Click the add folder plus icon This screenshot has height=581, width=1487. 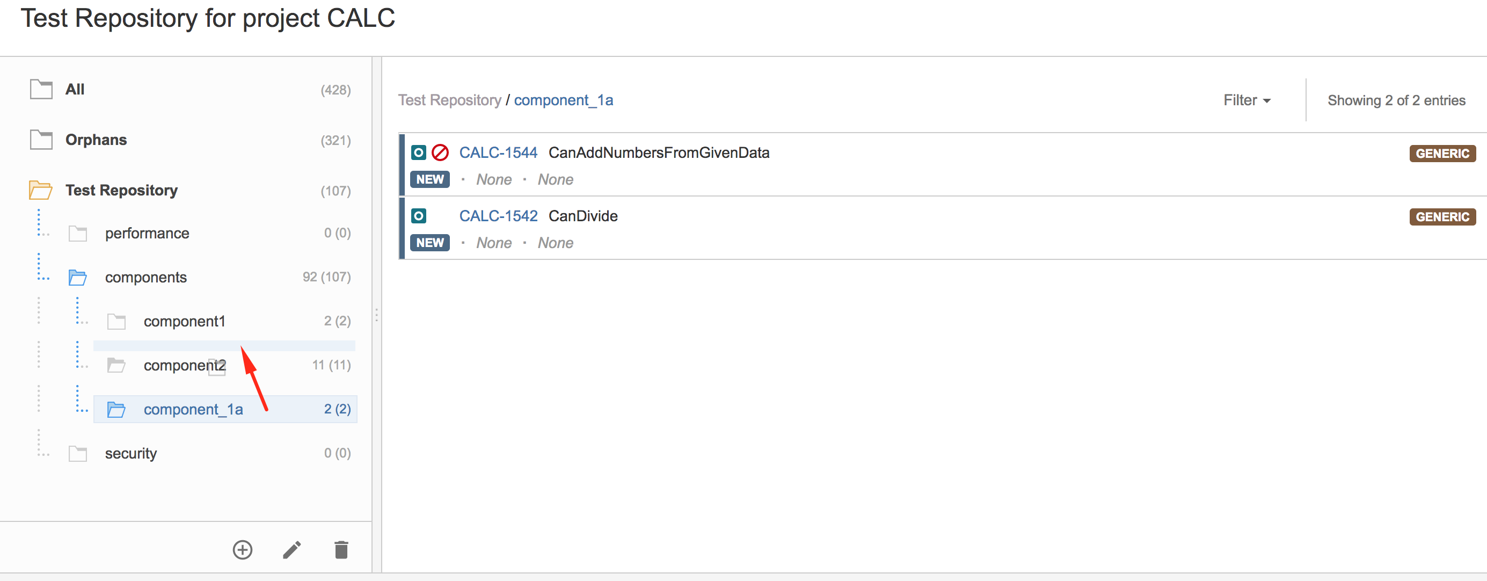243,549
